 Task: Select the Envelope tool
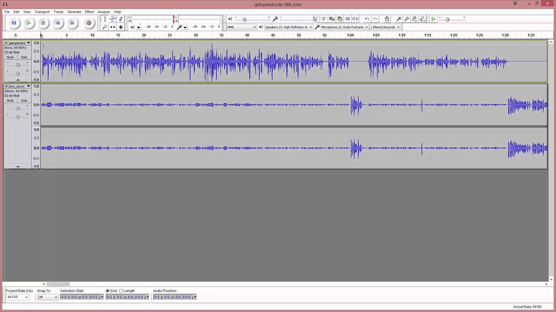113,19
